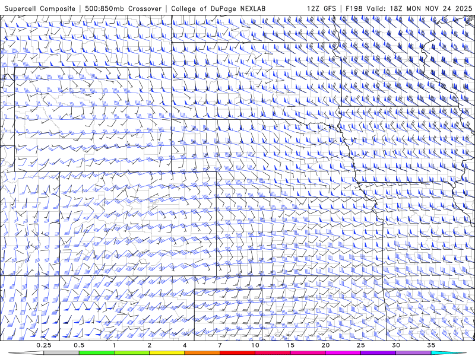The height and width of the screenshot is (356, 475).
Task: Pick the cyan color bar end segment
Action: pos(448,353)
